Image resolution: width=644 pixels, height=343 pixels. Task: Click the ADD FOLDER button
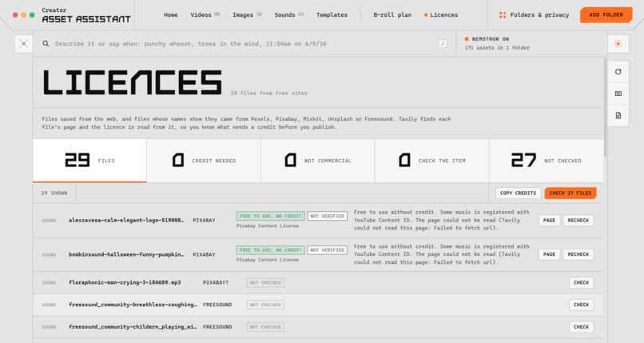[606, 14]
